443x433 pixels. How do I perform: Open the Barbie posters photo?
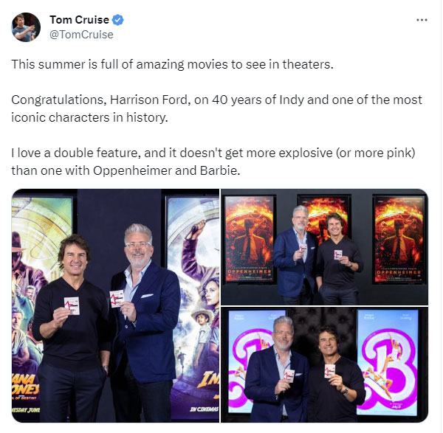(x=324, y=364)
